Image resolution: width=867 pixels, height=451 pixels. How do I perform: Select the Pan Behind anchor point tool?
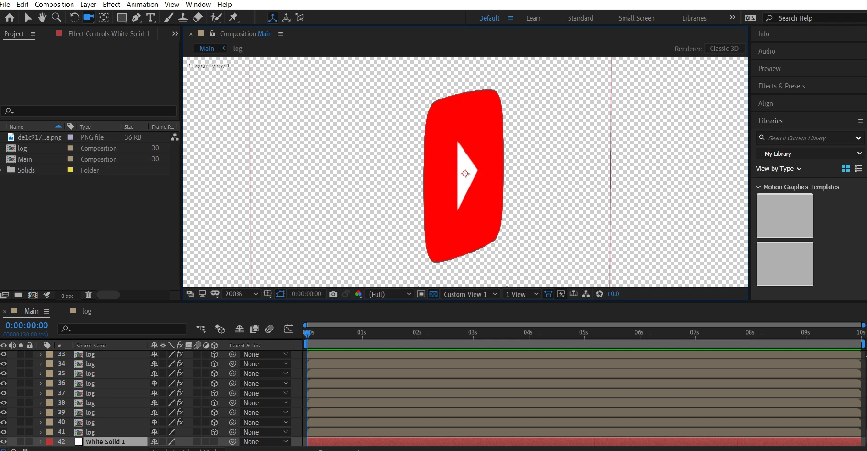(x=104, y=18)
